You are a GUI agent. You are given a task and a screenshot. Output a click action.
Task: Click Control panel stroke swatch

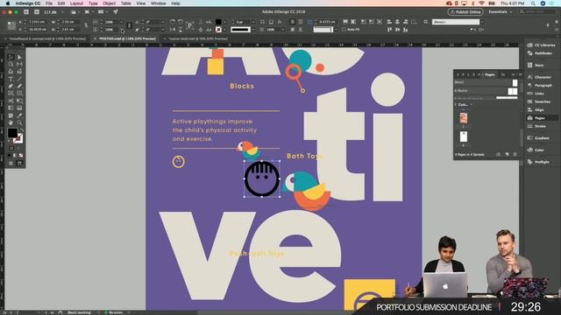[218, 29]
